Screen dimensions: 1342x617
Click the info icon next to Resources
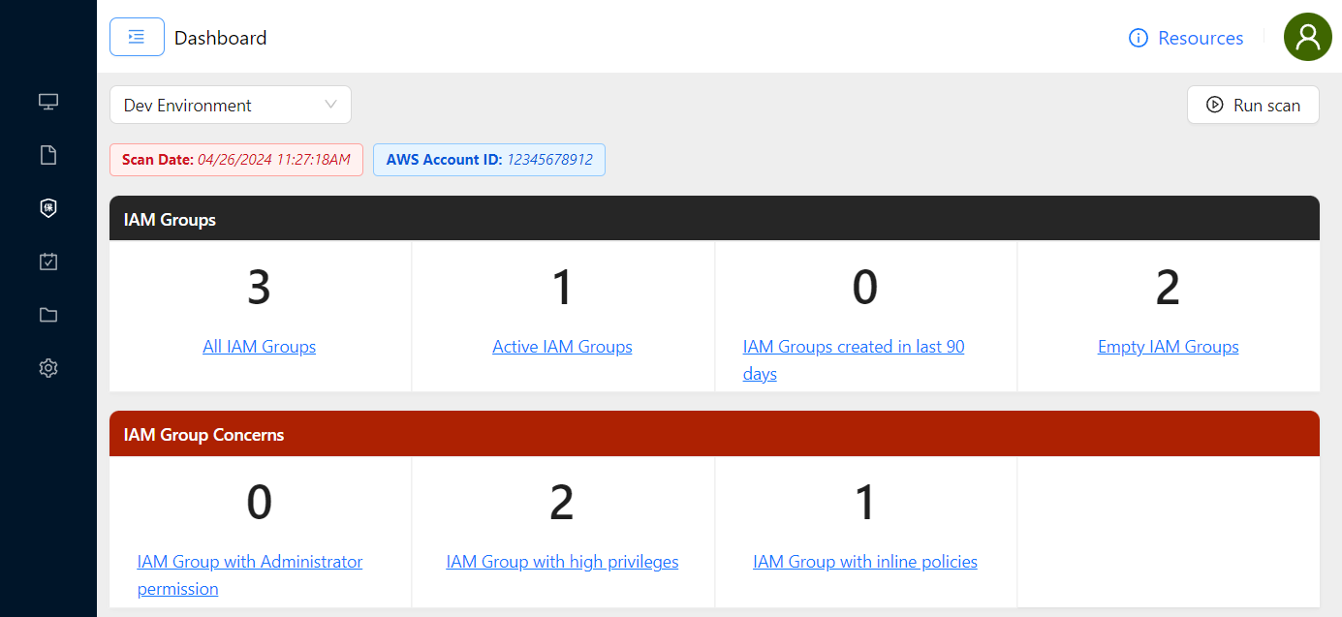coord(1137,37)
